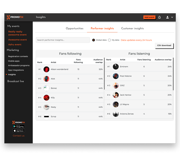Click the Fans listening table scrollbar
This screenshot has height=159, width=180.
click(173, 74)
